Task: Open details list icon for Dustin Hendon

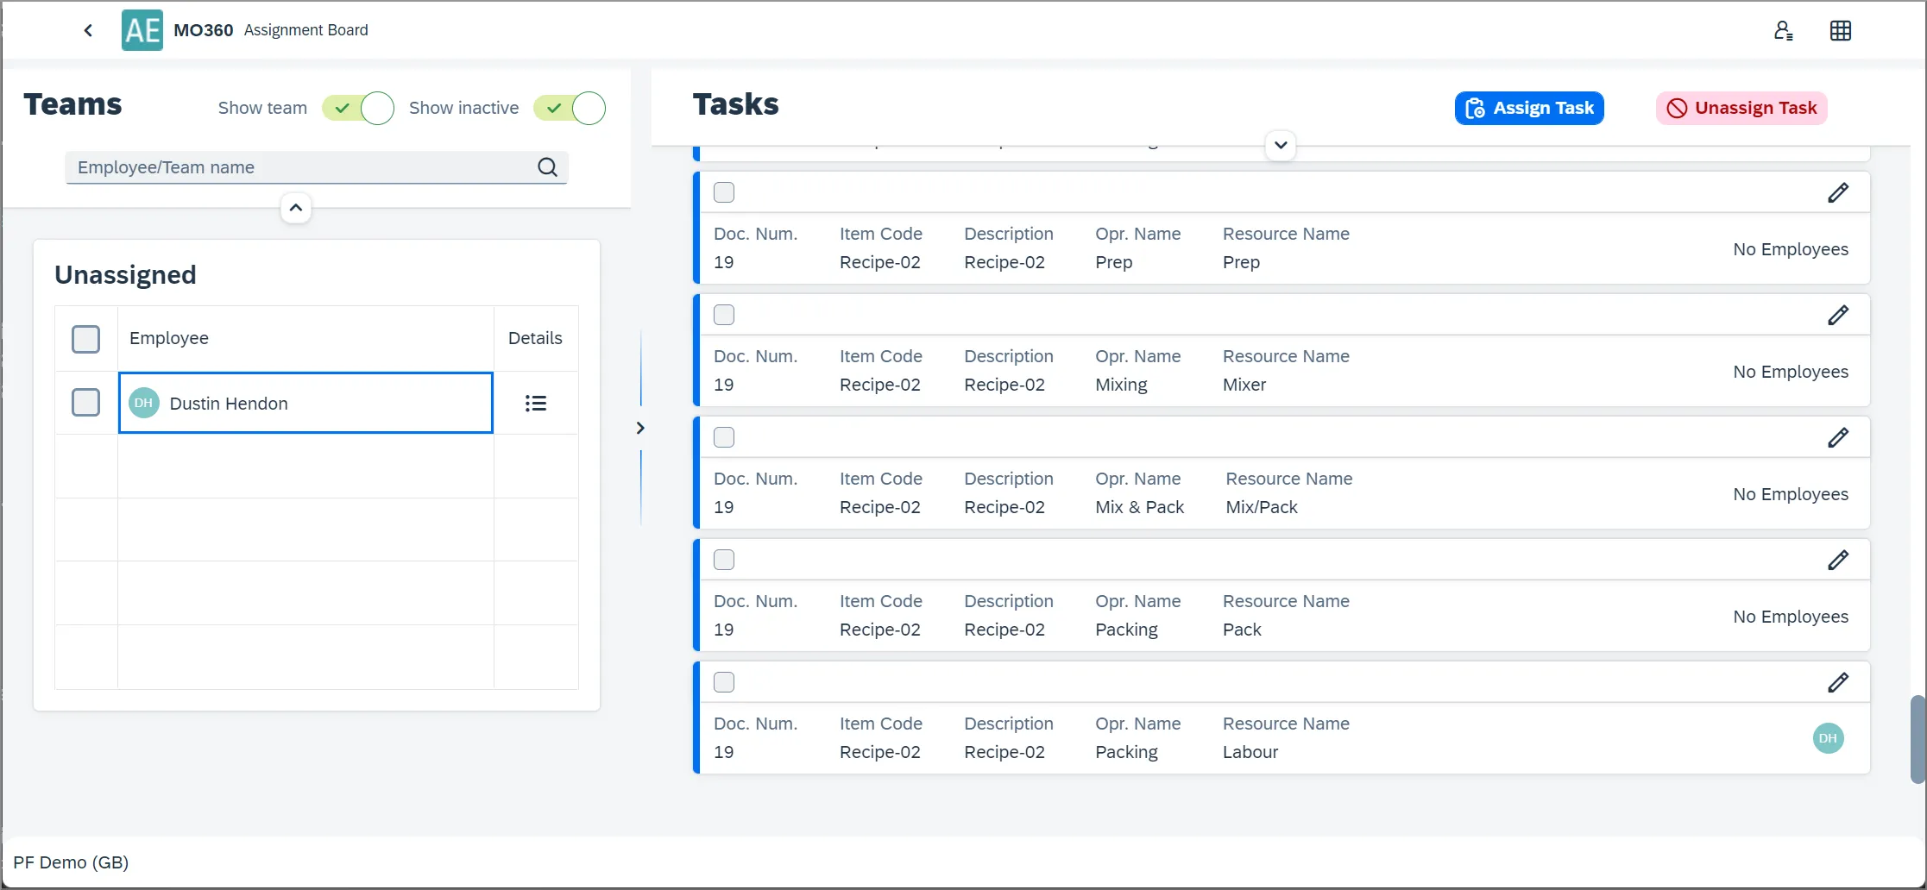Action: click(x=535, y=403)
